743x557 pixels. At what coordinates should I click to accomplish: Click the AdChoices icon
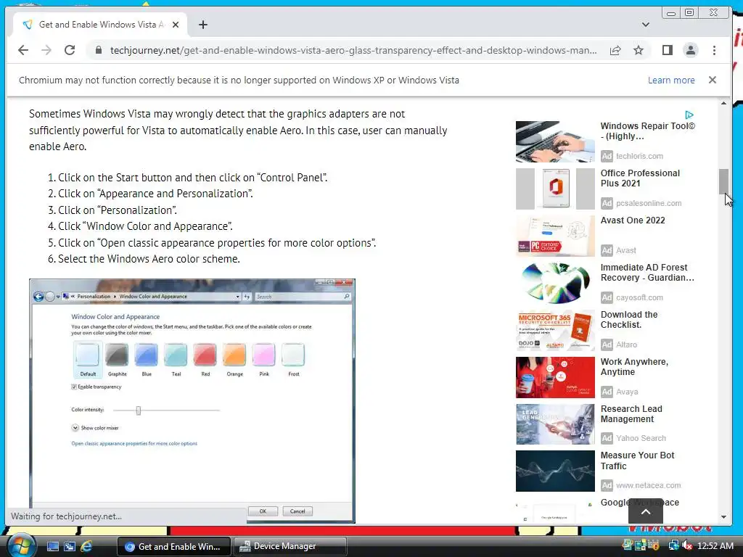pos(689,115)
